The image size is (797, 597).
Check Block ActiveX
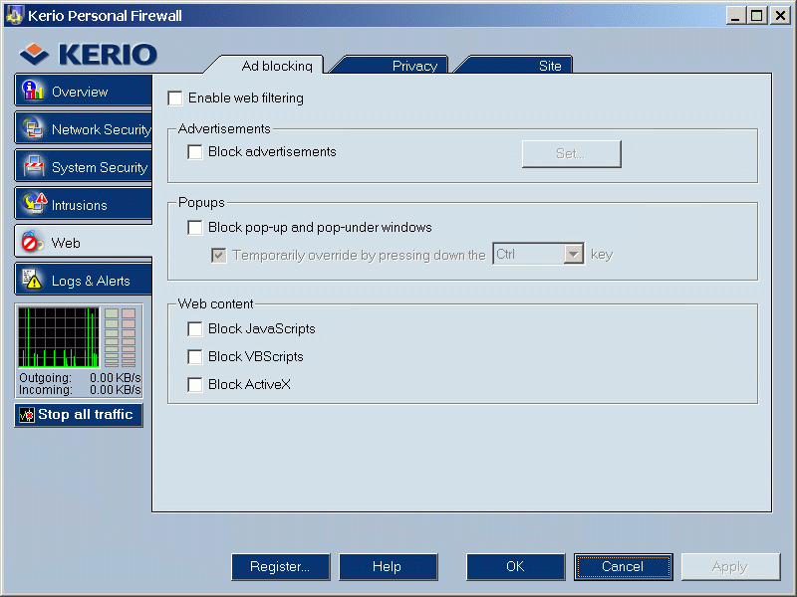(x=195, y=385)
